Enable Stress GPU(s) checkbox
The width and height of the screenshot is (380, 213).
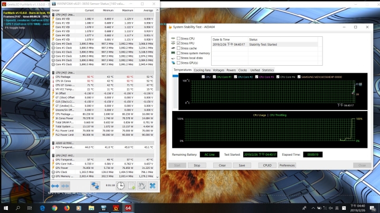click(x=178, y=63)
